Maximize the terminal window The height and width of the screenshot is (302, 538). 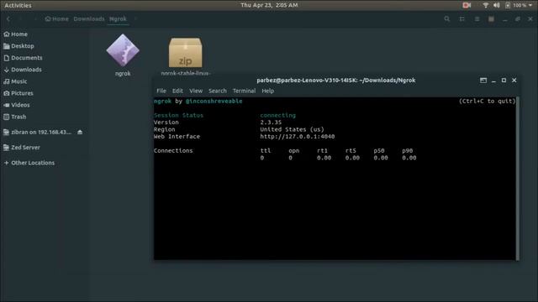504,81
